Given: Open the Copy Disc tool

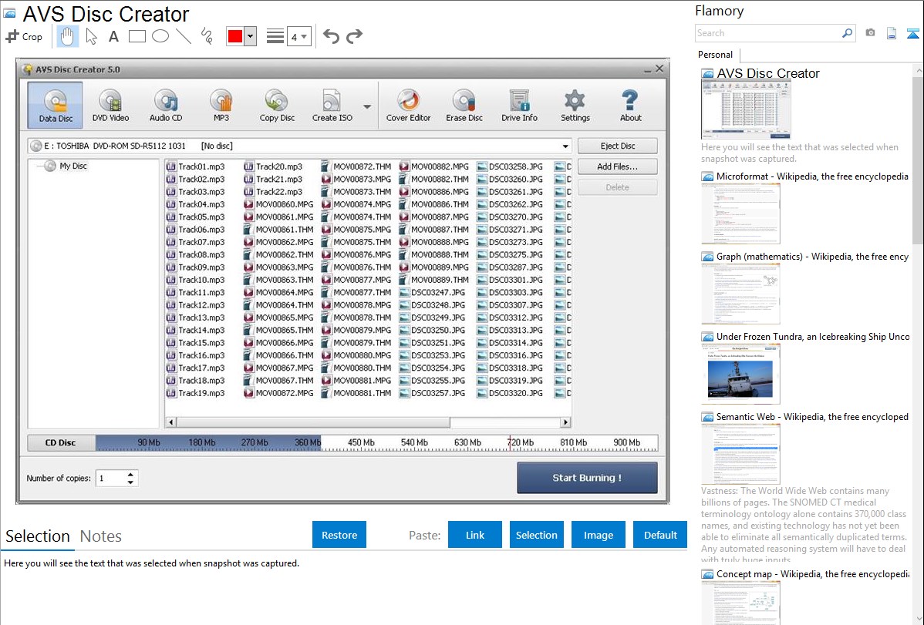Looking at the screenshot, I should tap(277, 105).
